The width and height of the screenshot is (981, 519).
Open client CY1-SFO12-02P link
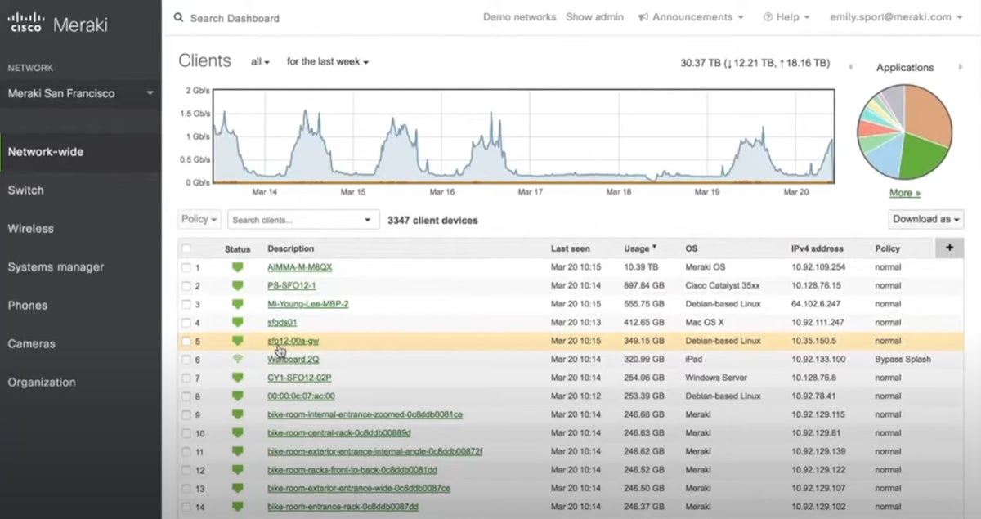coord(299,378)
